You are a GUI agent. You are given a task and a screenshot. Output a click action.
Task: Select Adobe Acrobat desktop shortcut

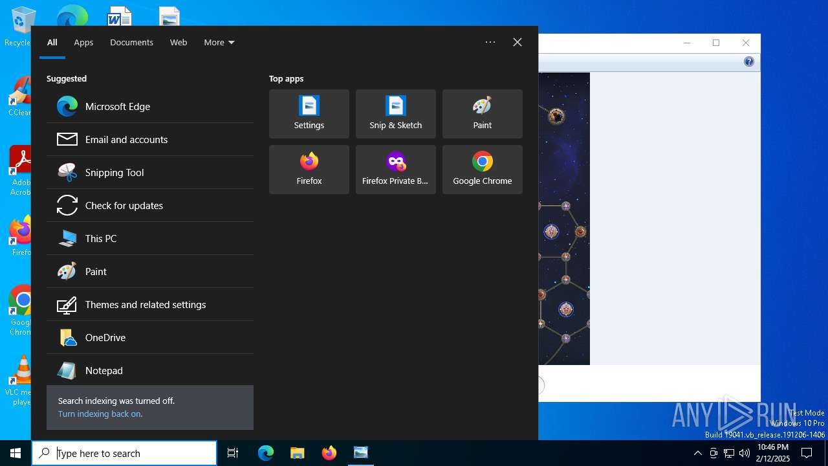pyautogui.click(x=19, y=170)
